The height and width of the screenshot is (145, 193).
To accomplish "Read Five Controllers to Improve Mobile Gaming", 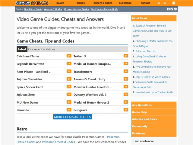I will pyautogui.click(x=152, y=69).
